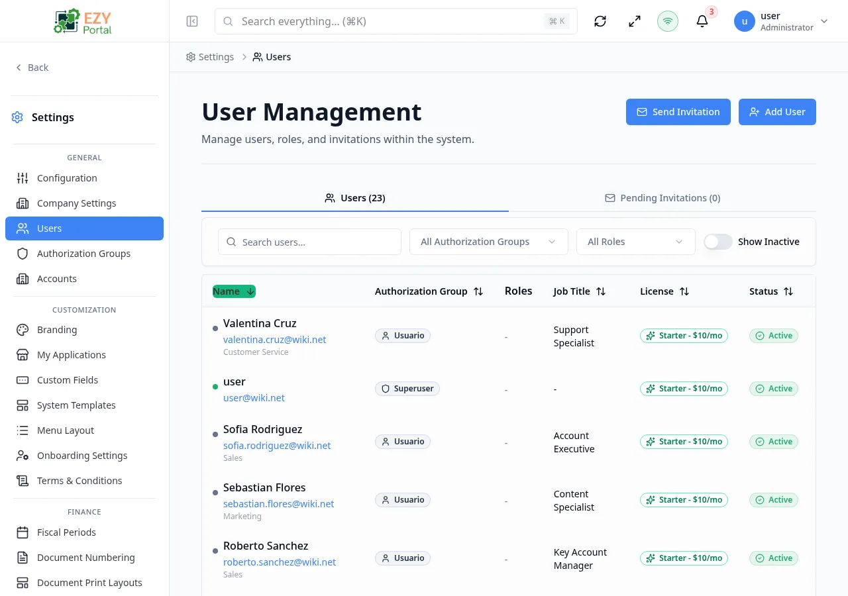Click the green wifi connection icon

point(668,21)
